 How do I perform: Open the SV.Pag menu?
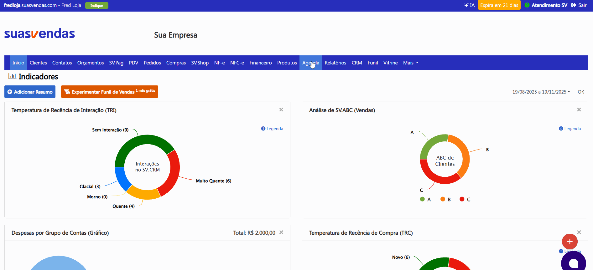point(116,63)
